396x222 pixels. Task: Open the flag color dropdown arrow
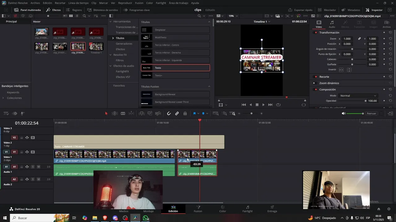(198, 113)
